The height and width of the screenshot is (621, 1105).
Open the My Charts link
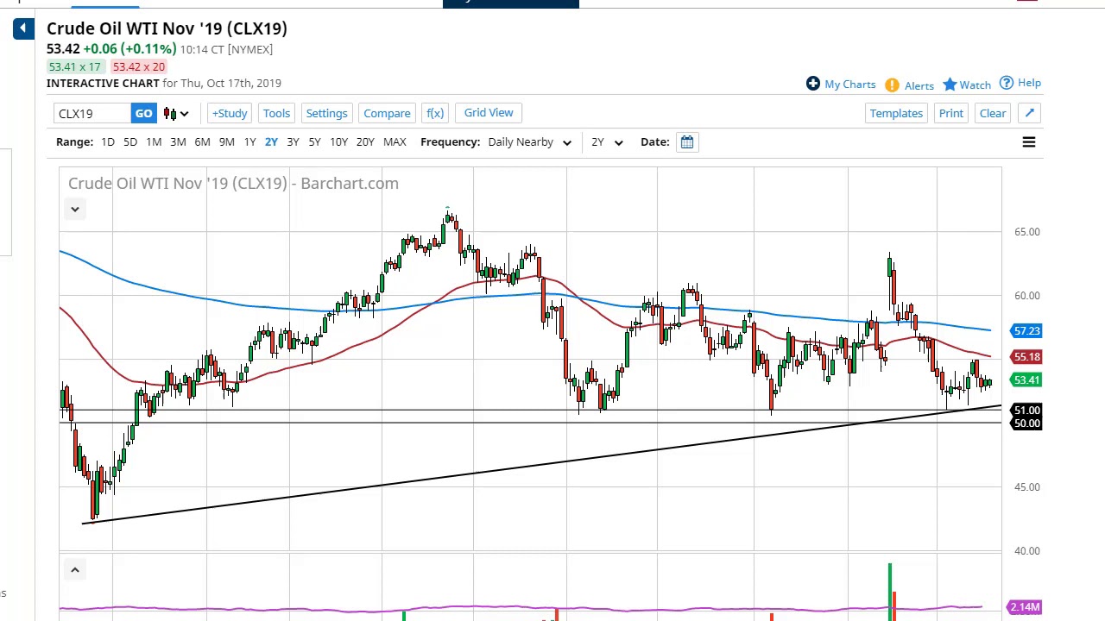tap(849, 85)
